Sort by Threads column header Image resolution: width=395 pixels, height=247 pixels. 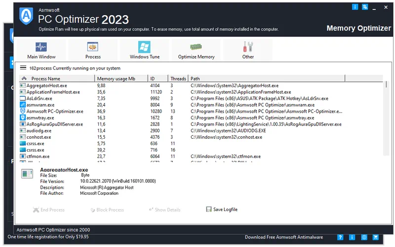tap(178, 79)
